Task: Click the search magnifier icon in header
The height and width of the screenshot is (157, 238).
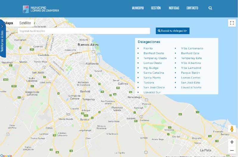Action: (x=210, y=8)
